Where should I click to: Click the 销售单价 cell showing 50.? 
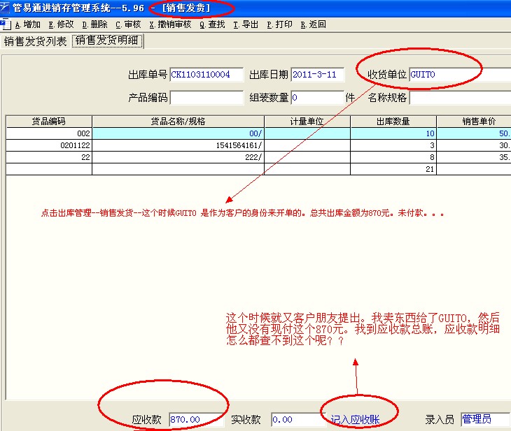[x=474, y=133]
